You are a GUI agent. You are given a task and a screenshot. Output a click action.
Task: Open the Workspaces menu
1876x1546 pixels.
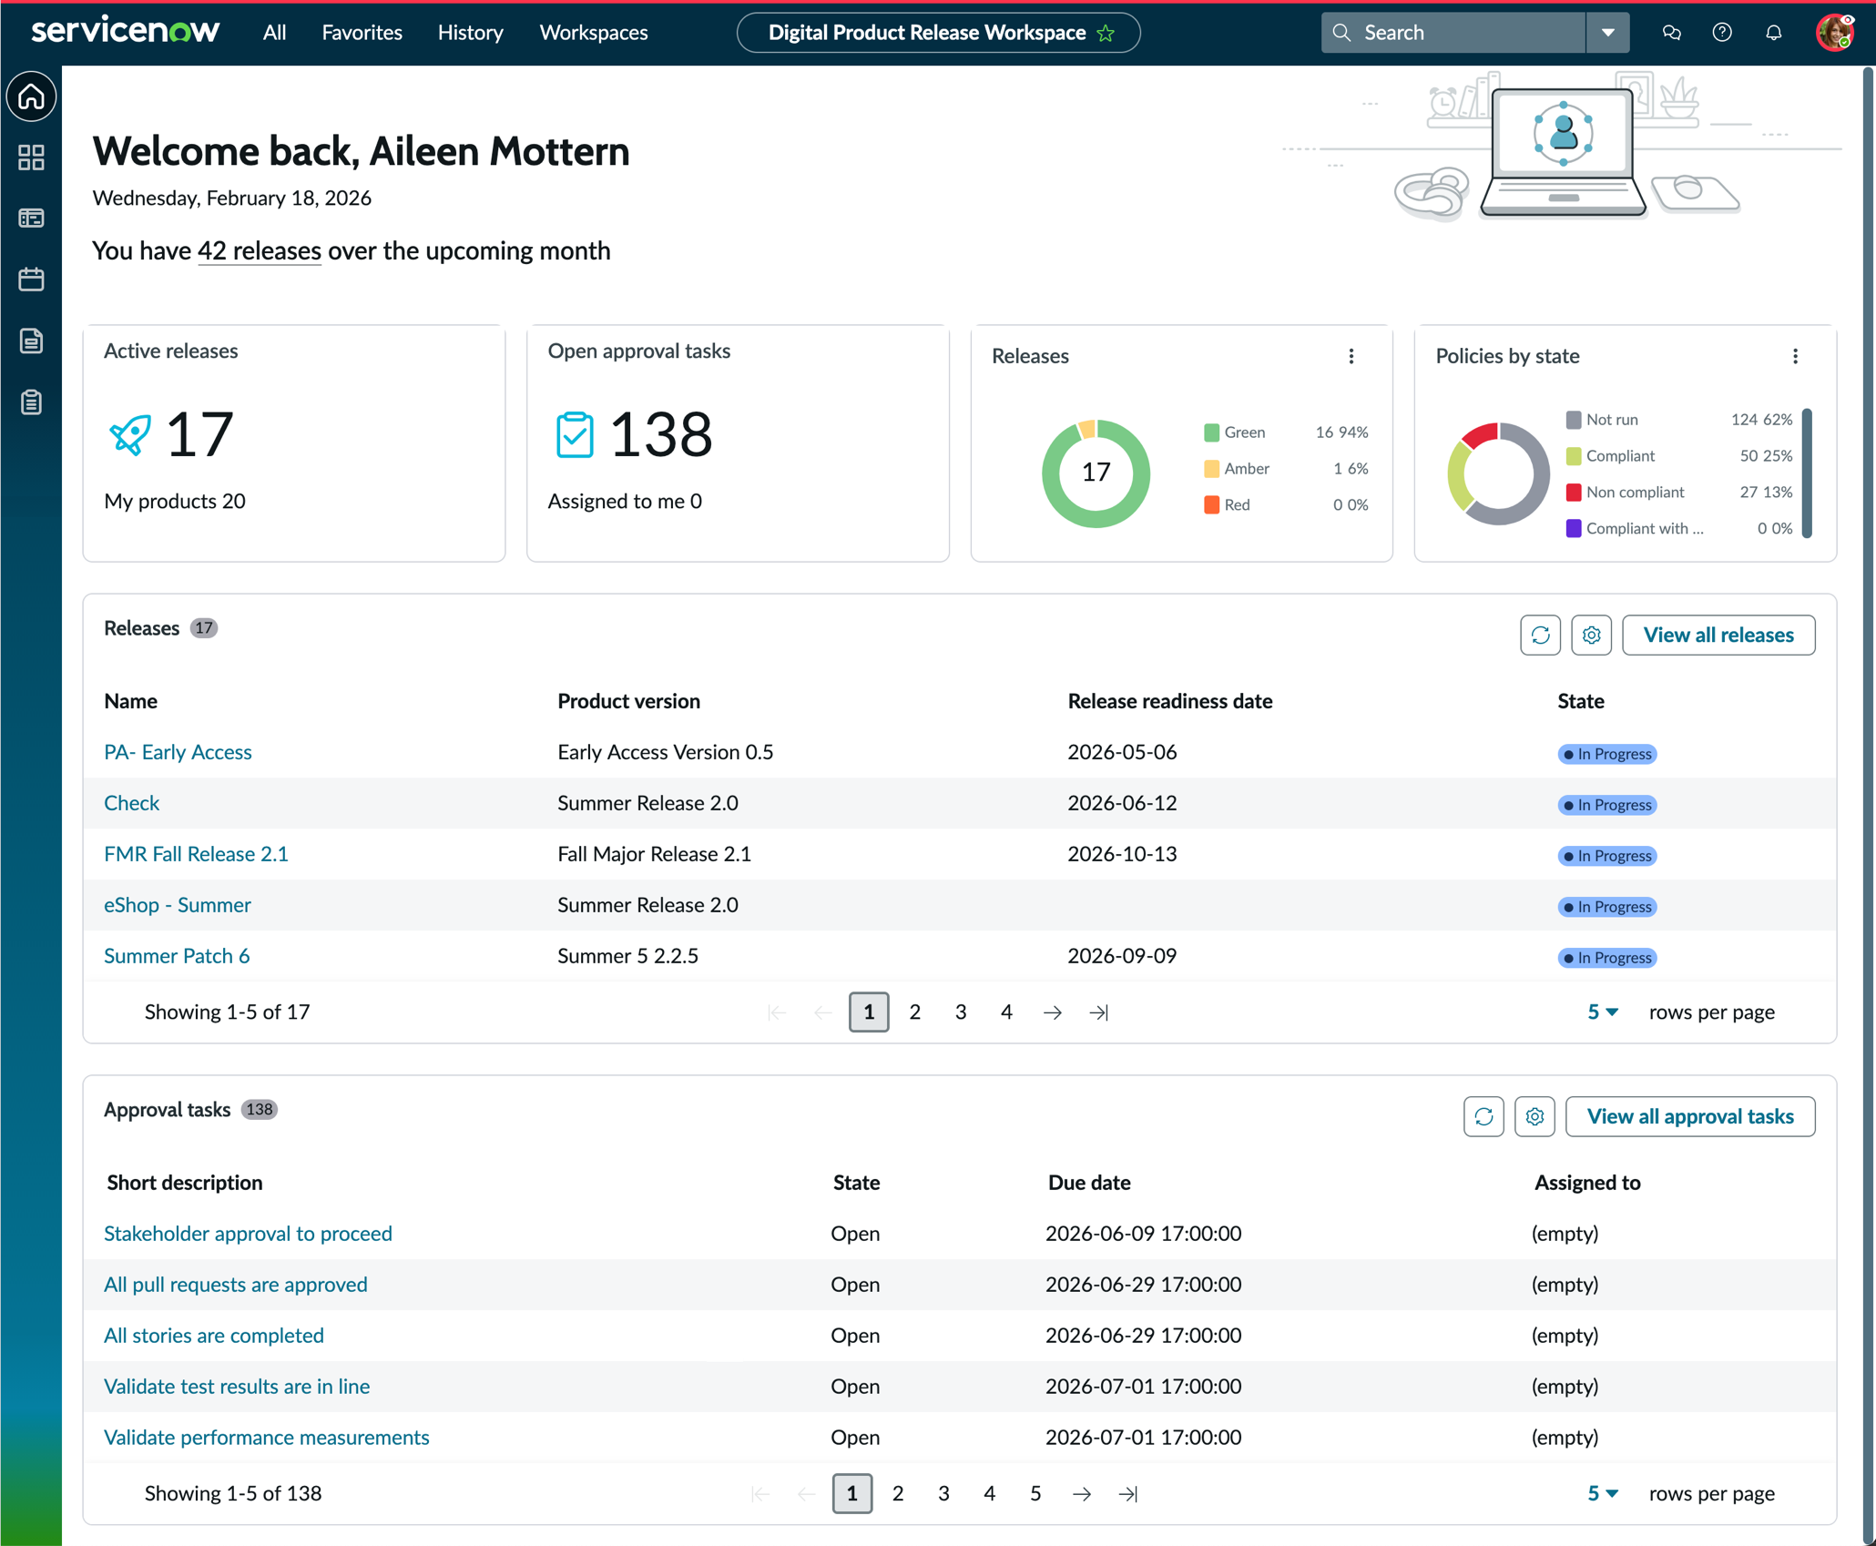tap(594, 33)
